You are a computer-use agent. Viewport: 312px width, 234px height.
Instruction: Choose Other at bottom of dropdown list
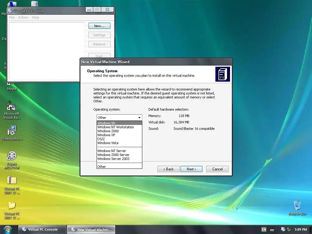click(x=119, y=167)
